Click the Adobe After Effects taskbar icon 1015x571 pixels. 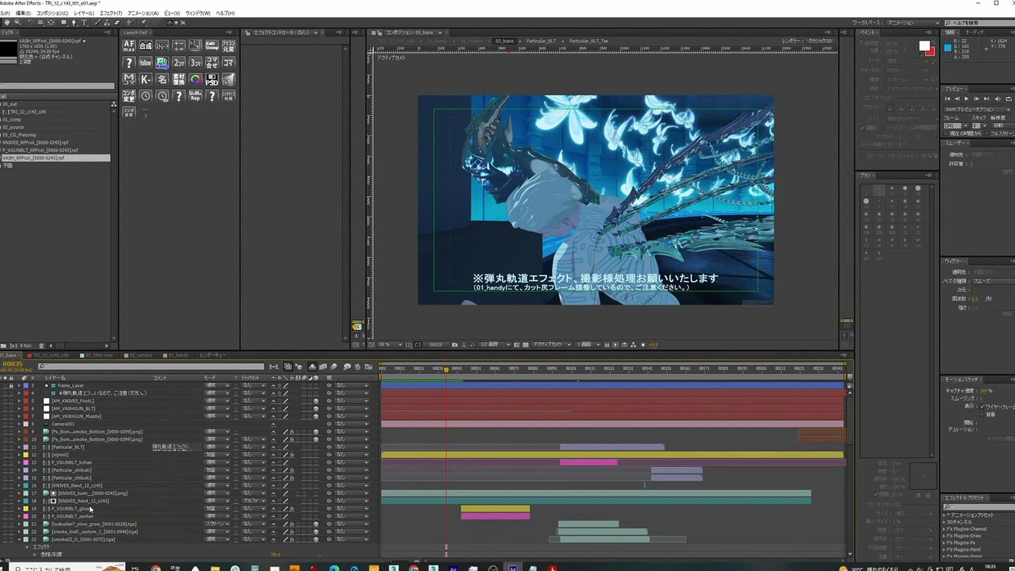pos(513,567)
